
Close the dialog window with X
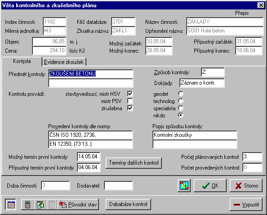point(261,5)
